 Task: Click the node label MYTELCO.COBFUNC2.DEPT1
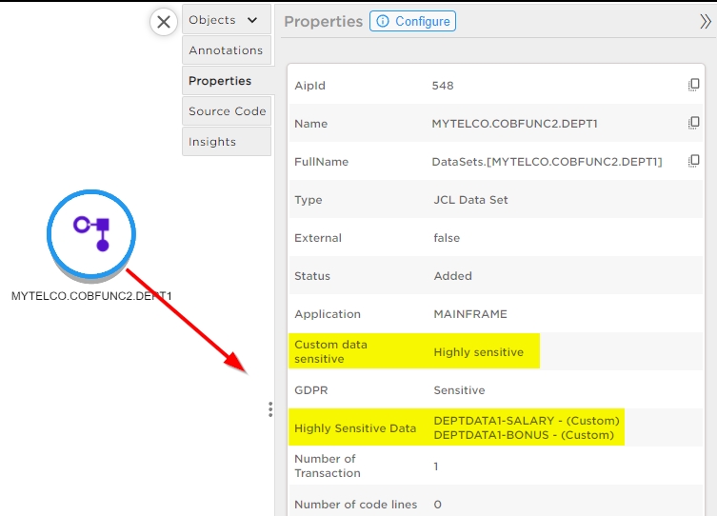91,296
